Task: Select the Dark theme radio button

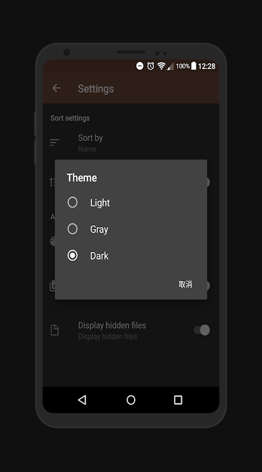Action: point(72,255)
